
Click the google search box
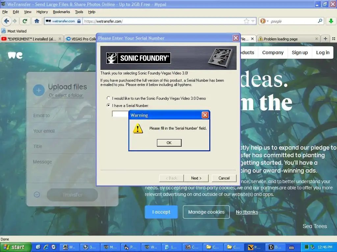[293, 21]
